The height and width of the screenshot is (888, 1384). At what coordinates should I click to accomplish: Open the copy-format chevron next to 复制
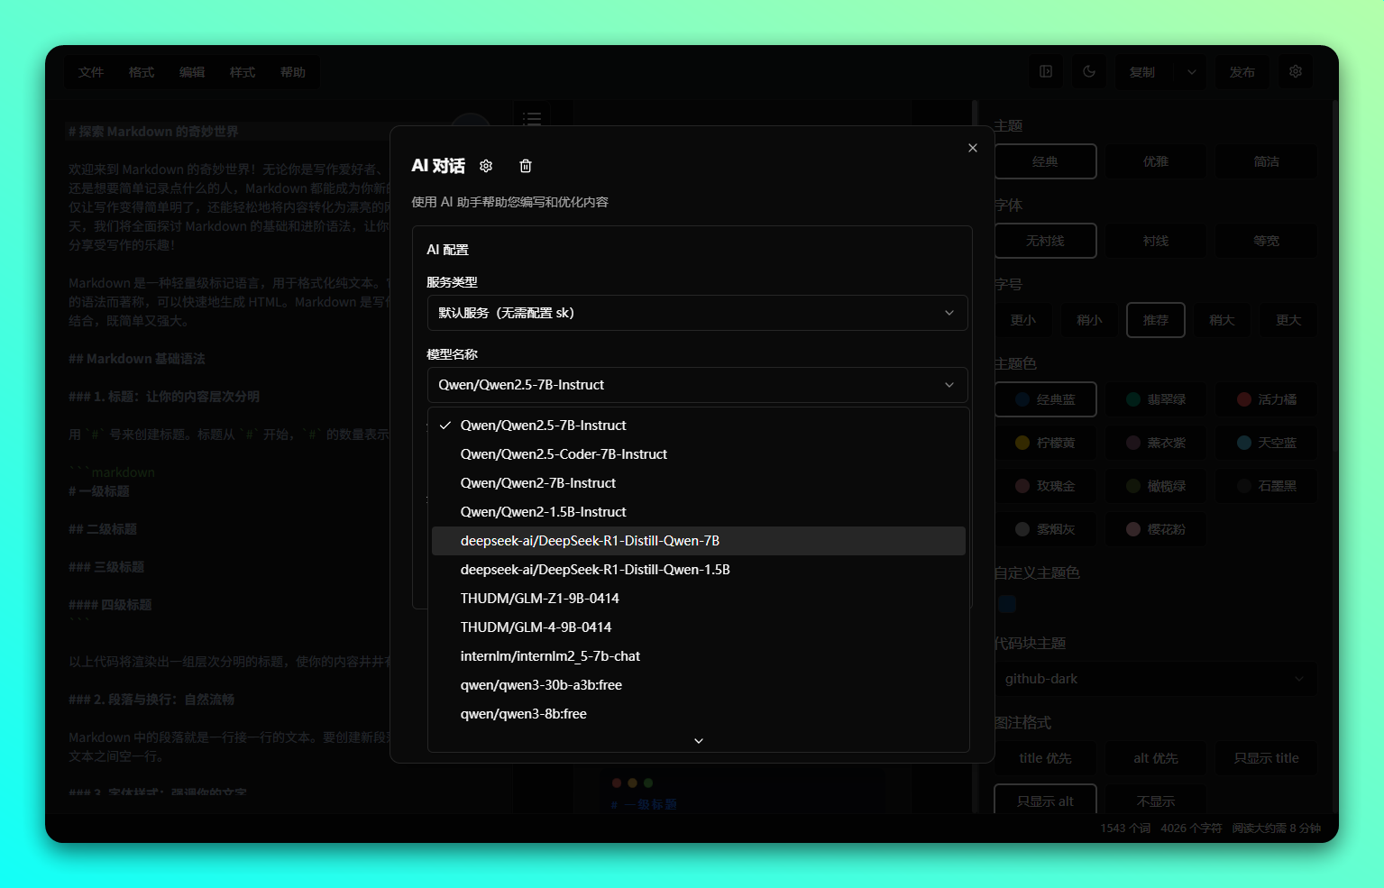1192,72
